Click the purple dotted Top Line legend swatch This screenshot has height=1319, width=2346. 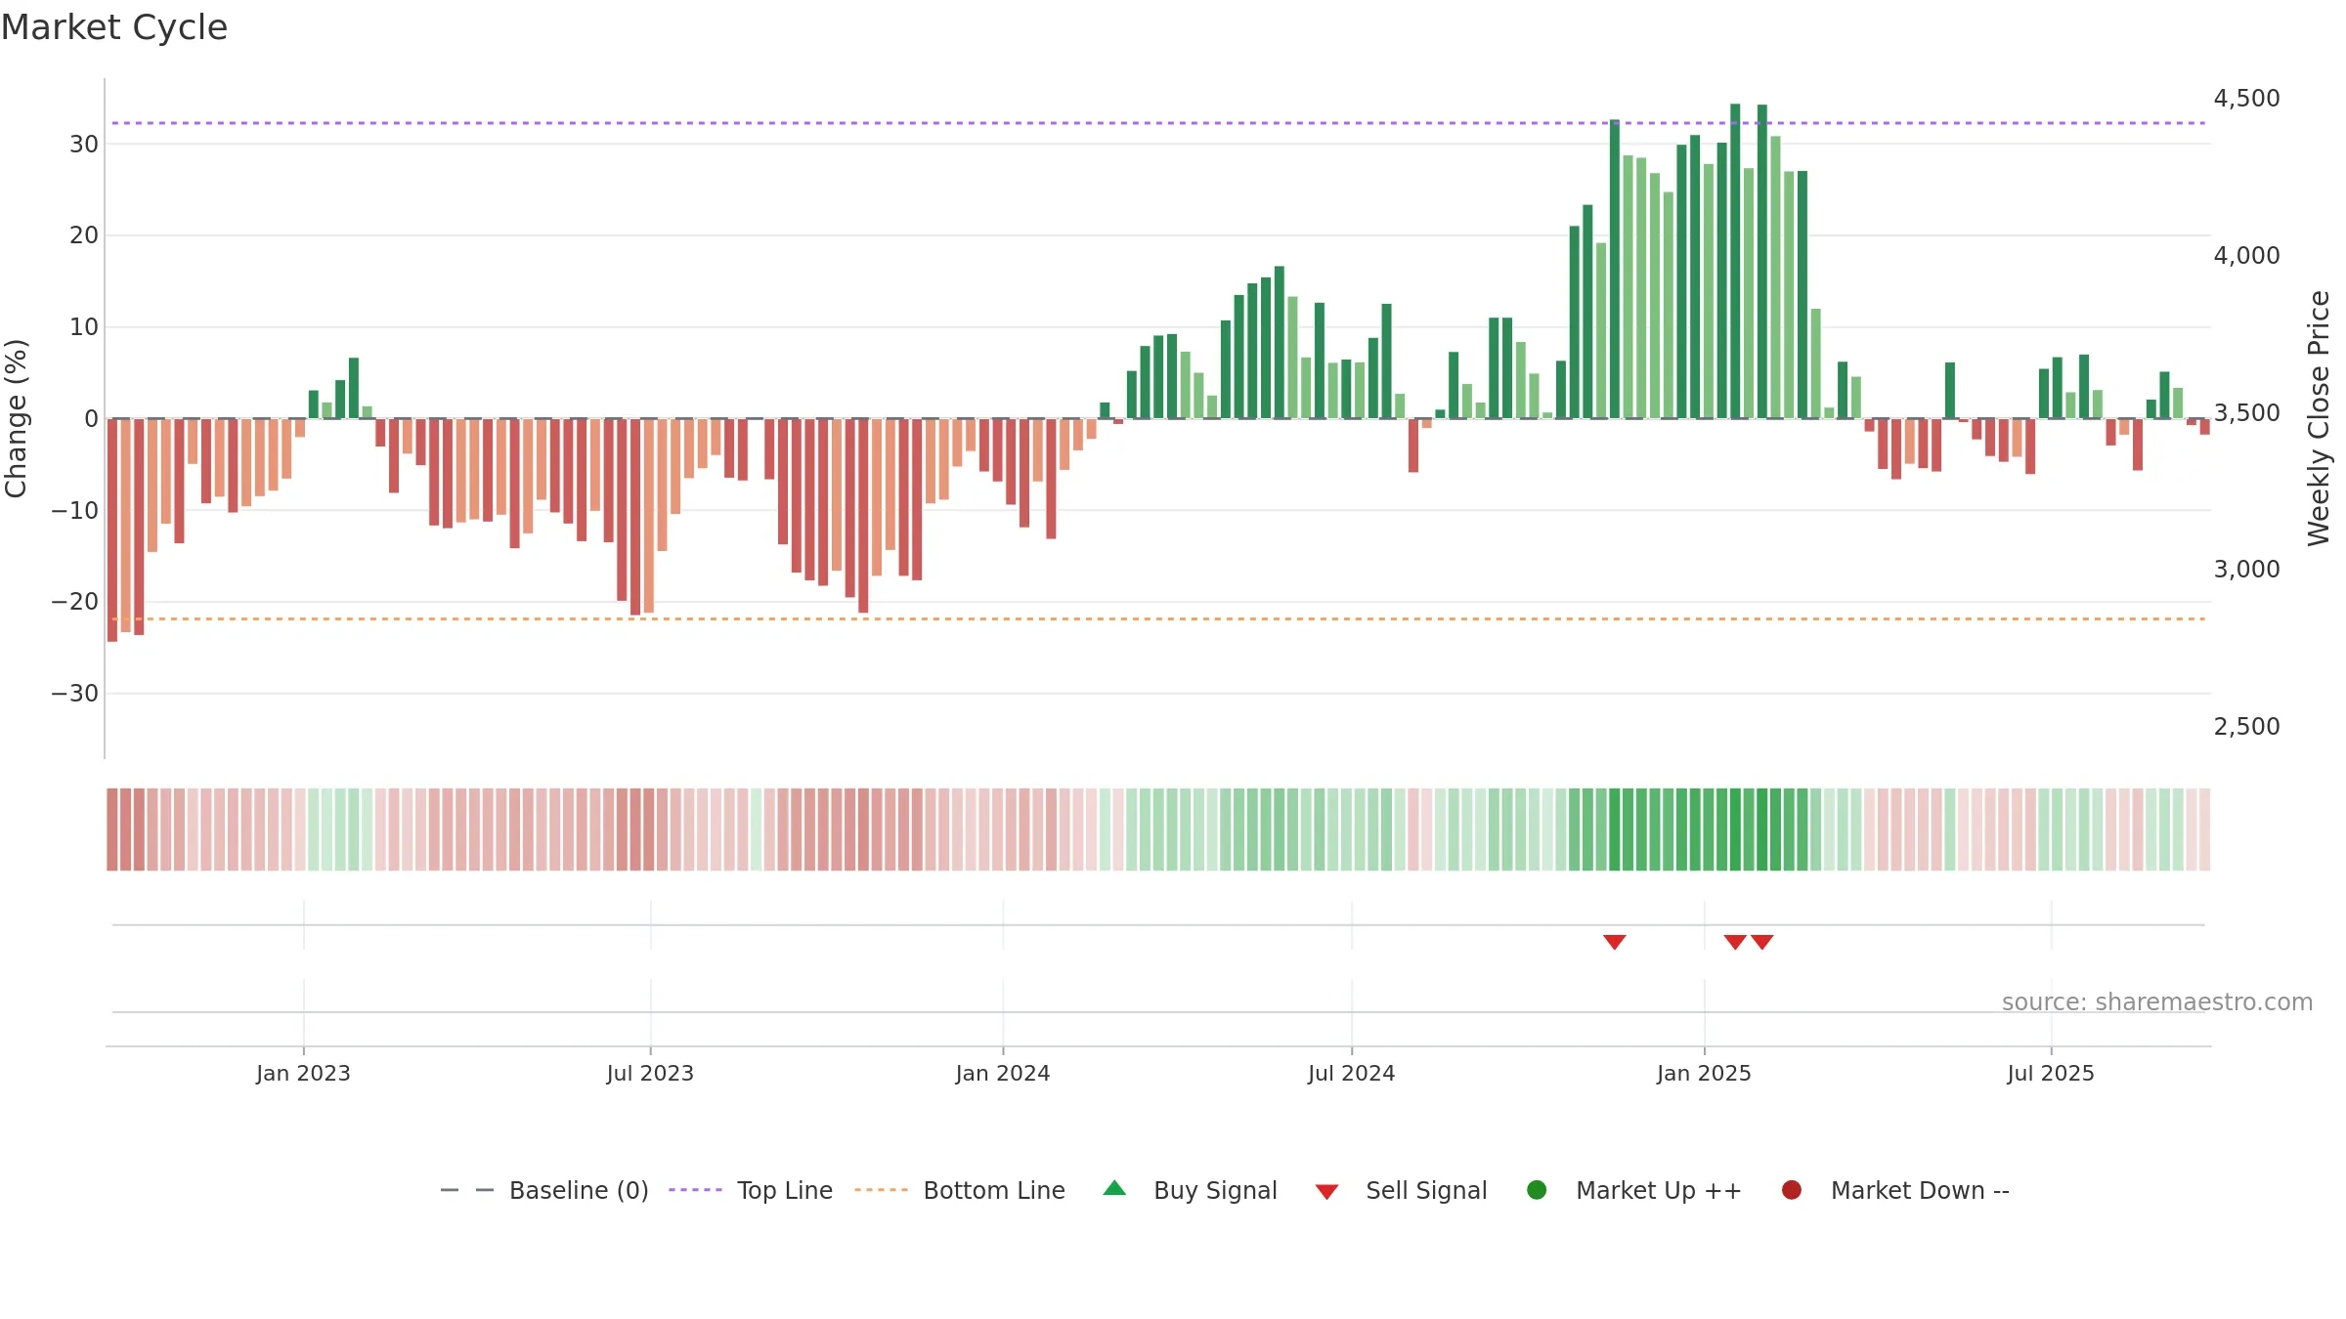click(x=695, y=1190)
